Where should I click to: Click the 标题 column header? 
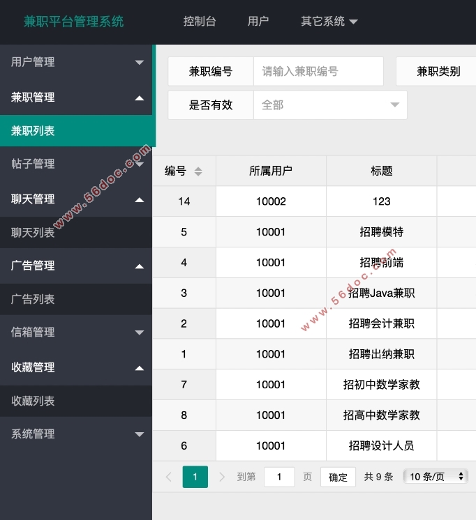pyautogui.click(x=381, y=171)
